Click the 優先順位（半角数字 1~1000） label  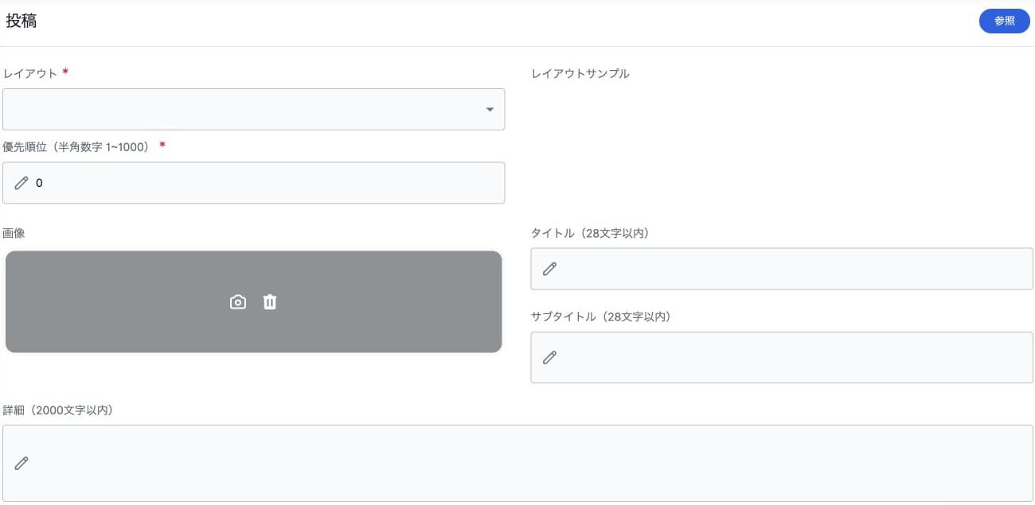[x=76, y=146]
